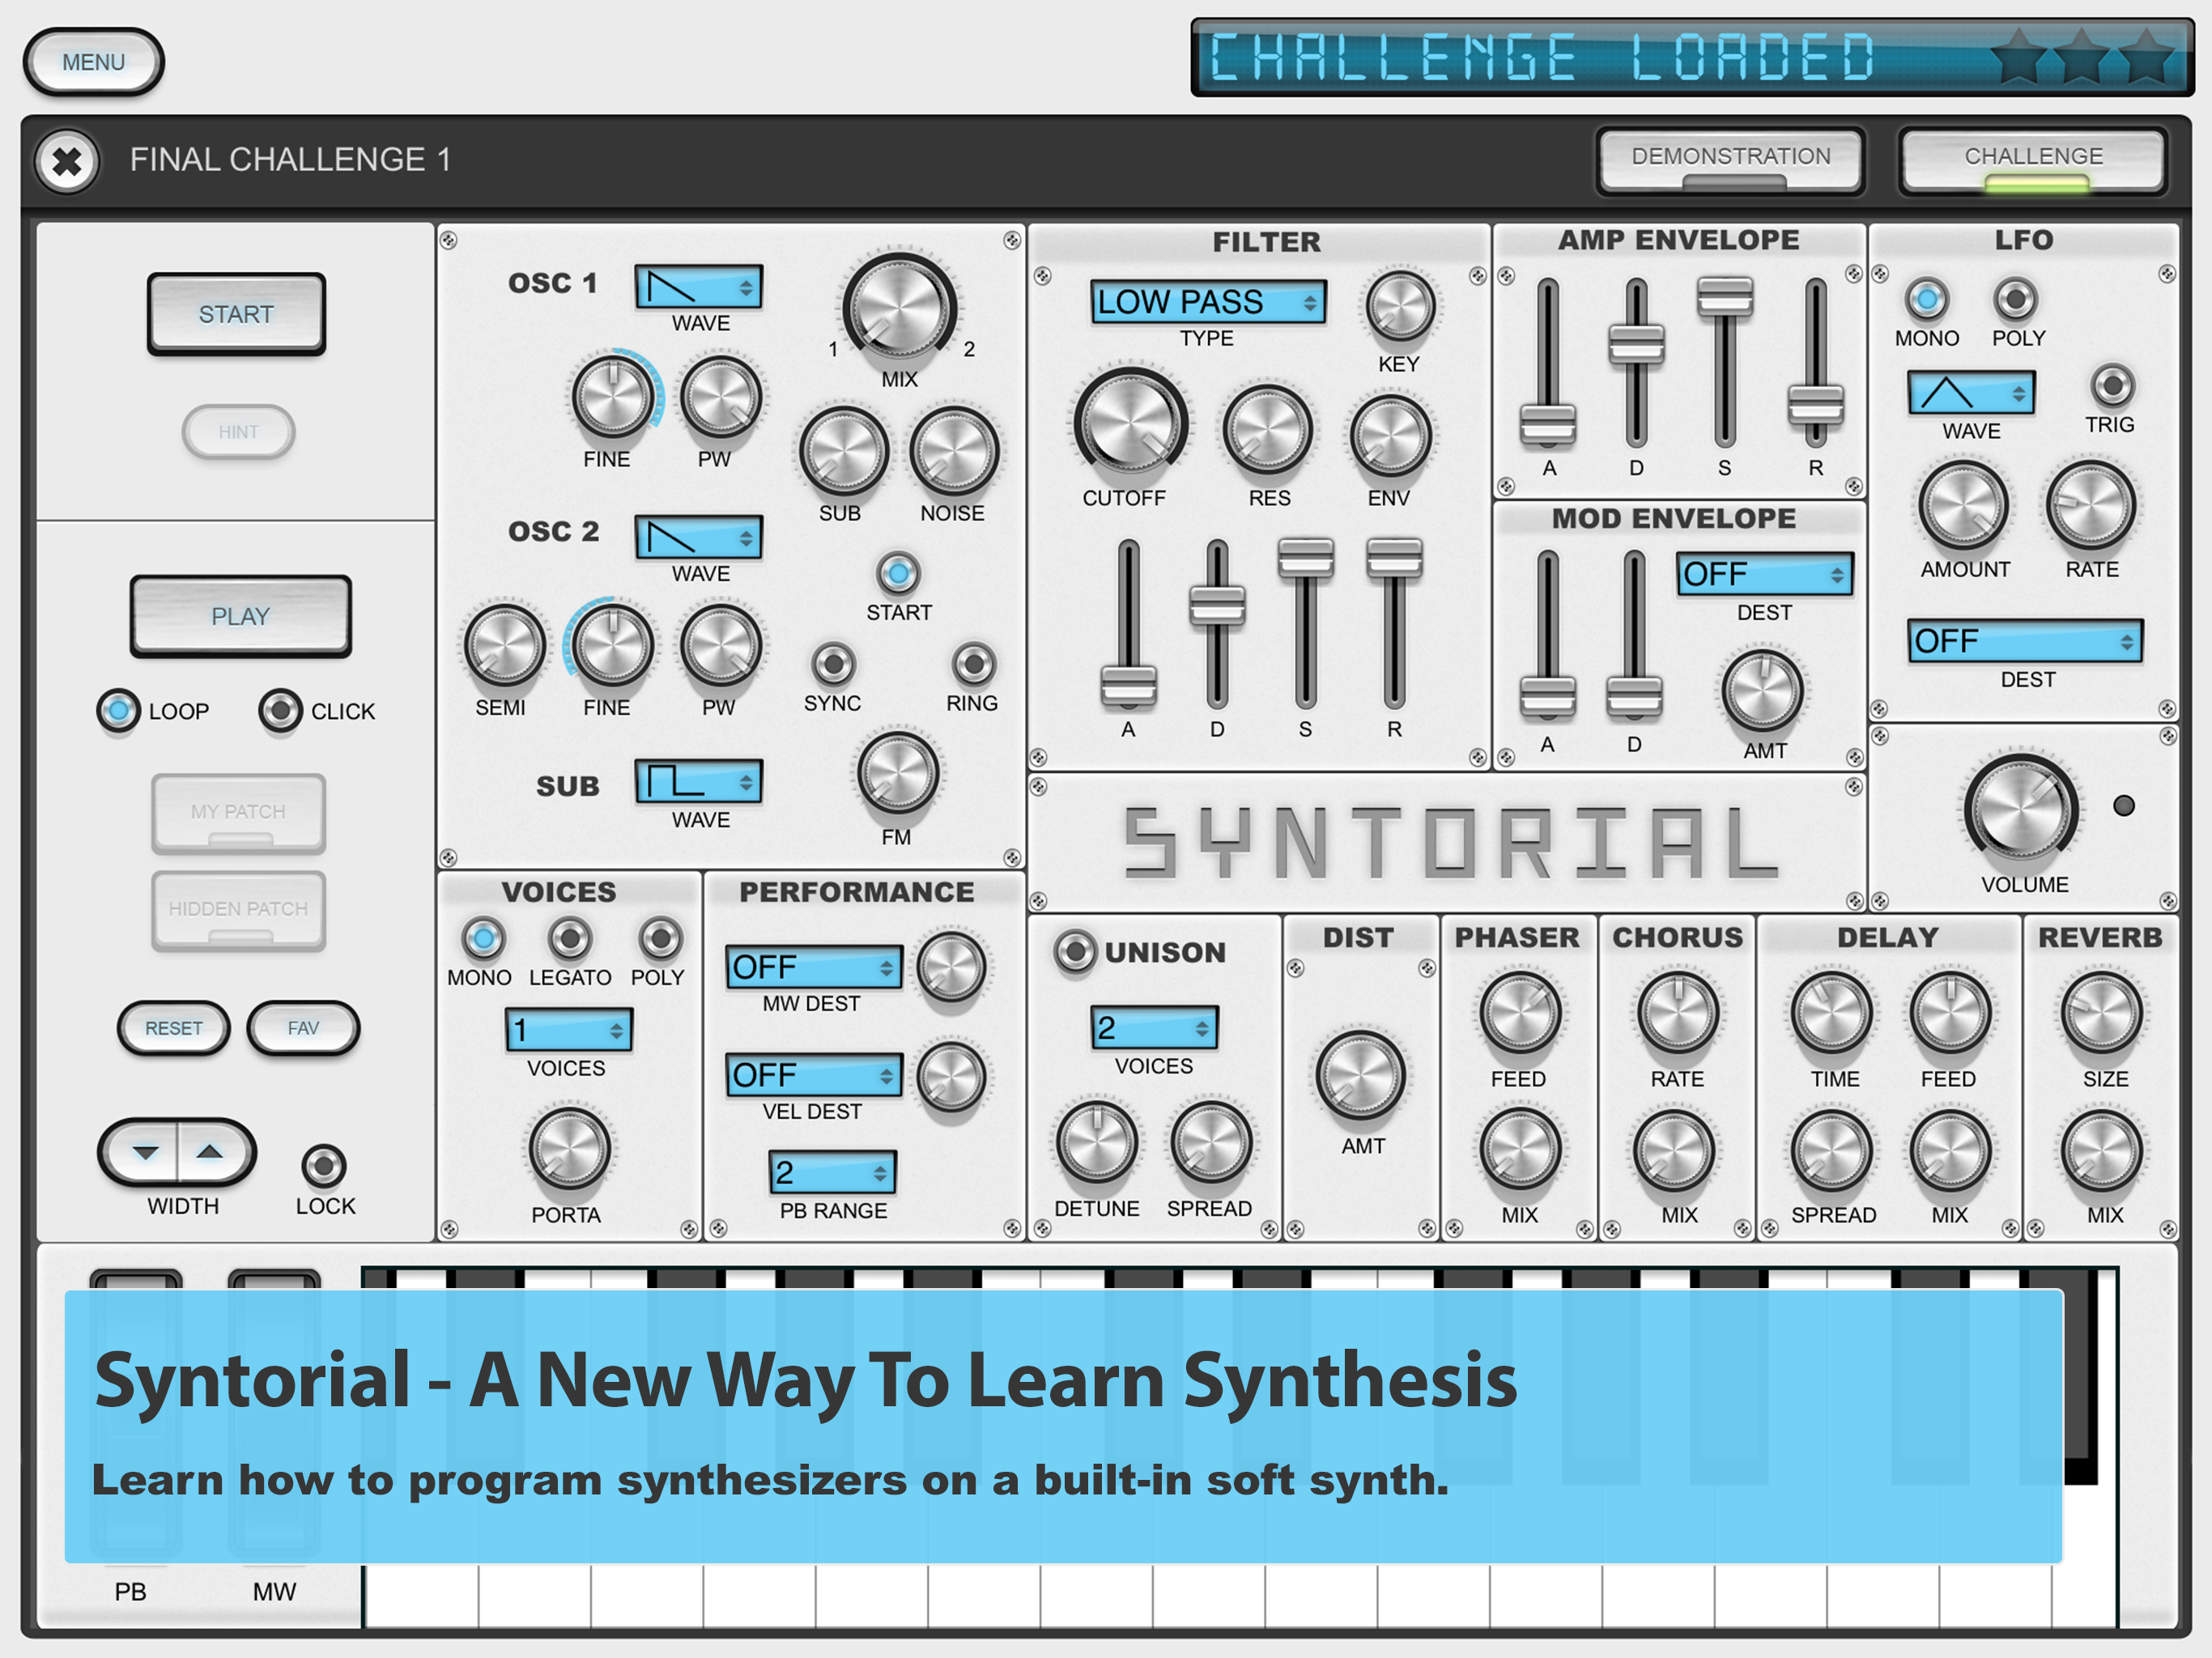
Task: Open the MENU
Action: point(93,62)
